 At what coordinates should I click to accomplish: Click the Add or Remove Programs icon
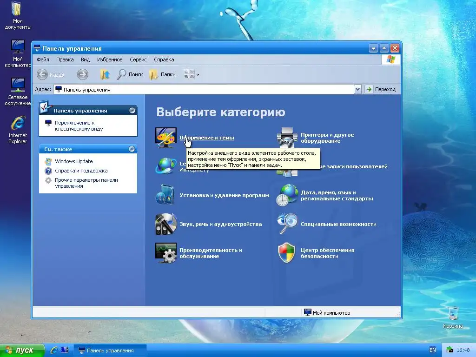(x=166, y=195)
